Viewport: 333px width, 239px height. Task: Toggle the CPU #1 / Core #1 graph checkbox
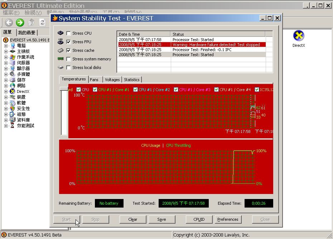pyautogui.click(x=95, y=90)
